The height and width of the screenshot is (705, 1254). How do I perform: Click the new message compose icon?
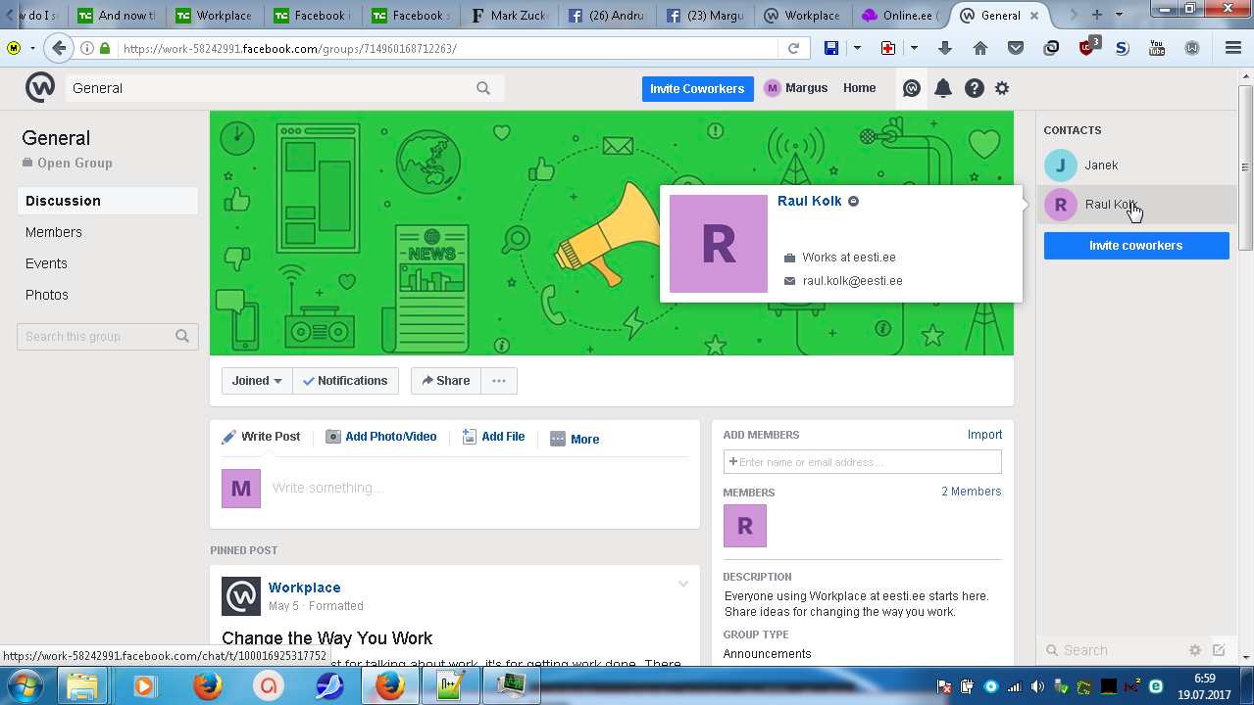(x=1219, y=650)
